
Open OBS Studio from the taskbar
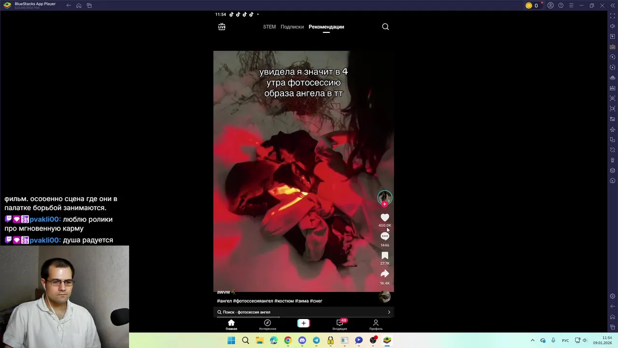373,340
